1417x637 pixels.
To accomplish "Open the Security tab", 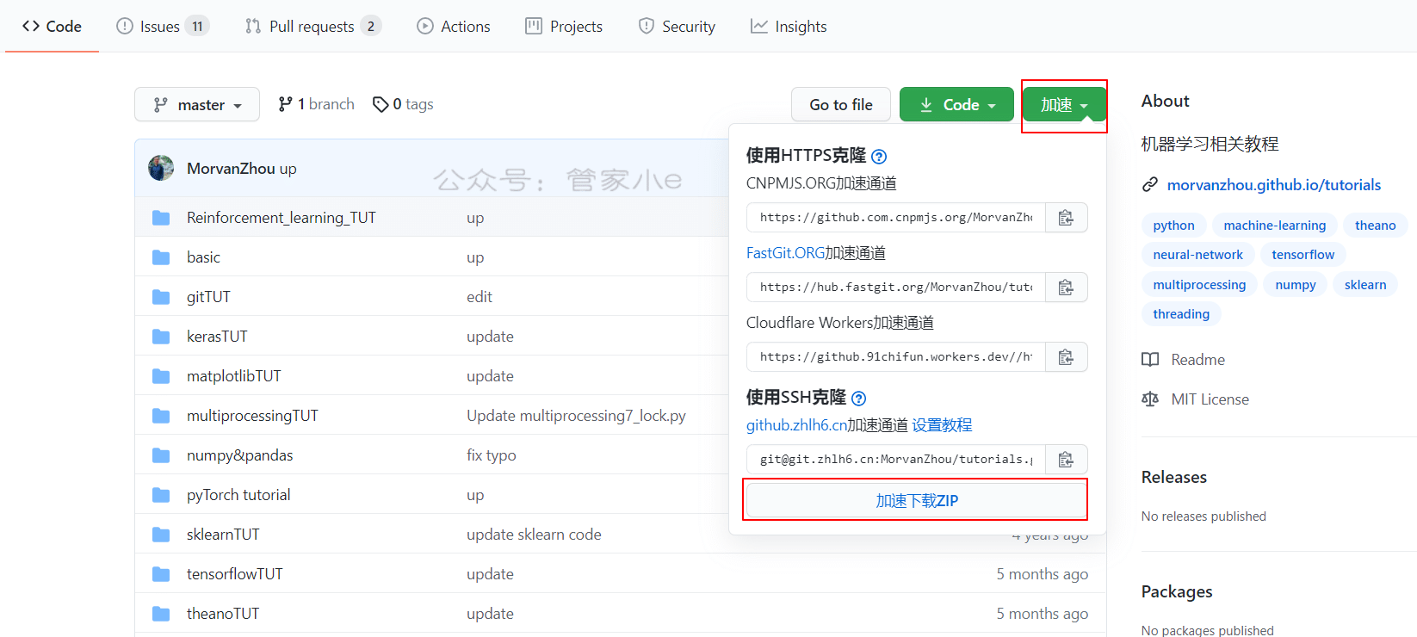I will (x=677, y=27).
